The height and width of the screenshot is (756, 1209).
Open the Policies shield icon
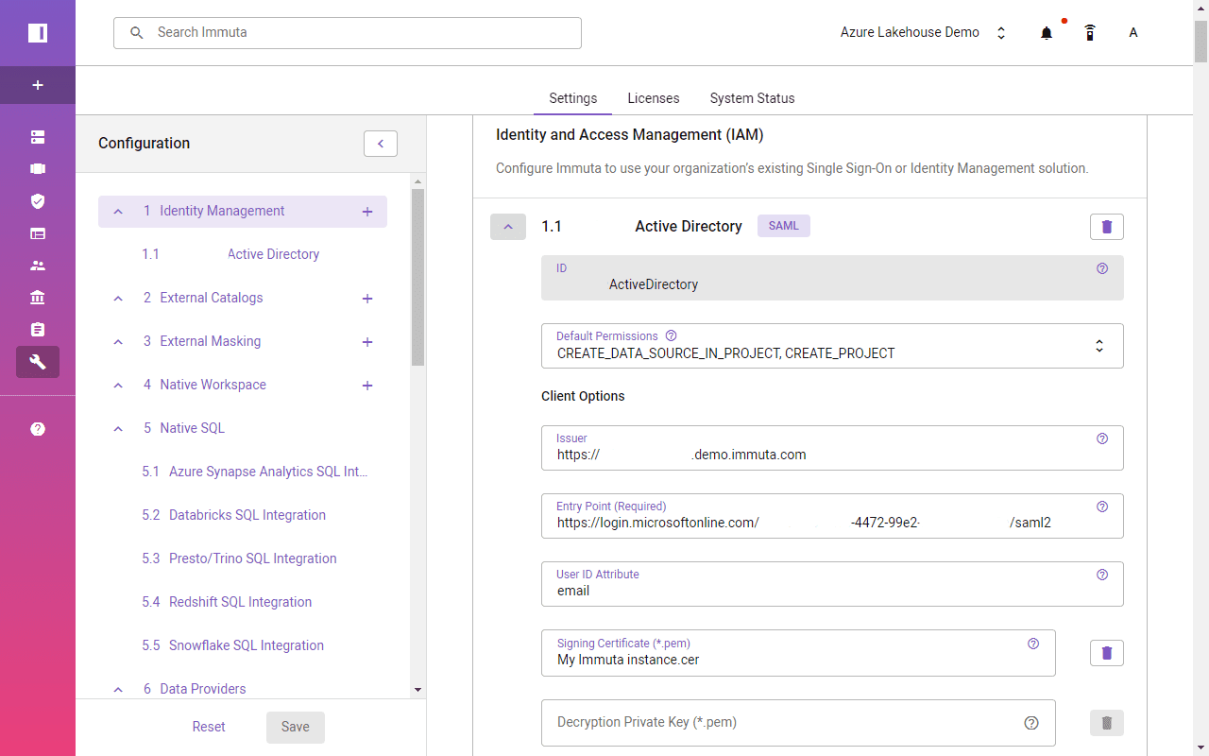(x=38, y=201)
